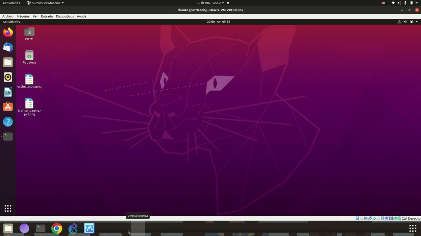Click the network adapters status icon
421x236 pixels.
click(x=370, y=218)
